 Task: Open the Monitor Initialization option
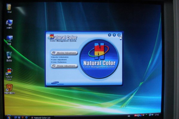click(x=60, y=57)
